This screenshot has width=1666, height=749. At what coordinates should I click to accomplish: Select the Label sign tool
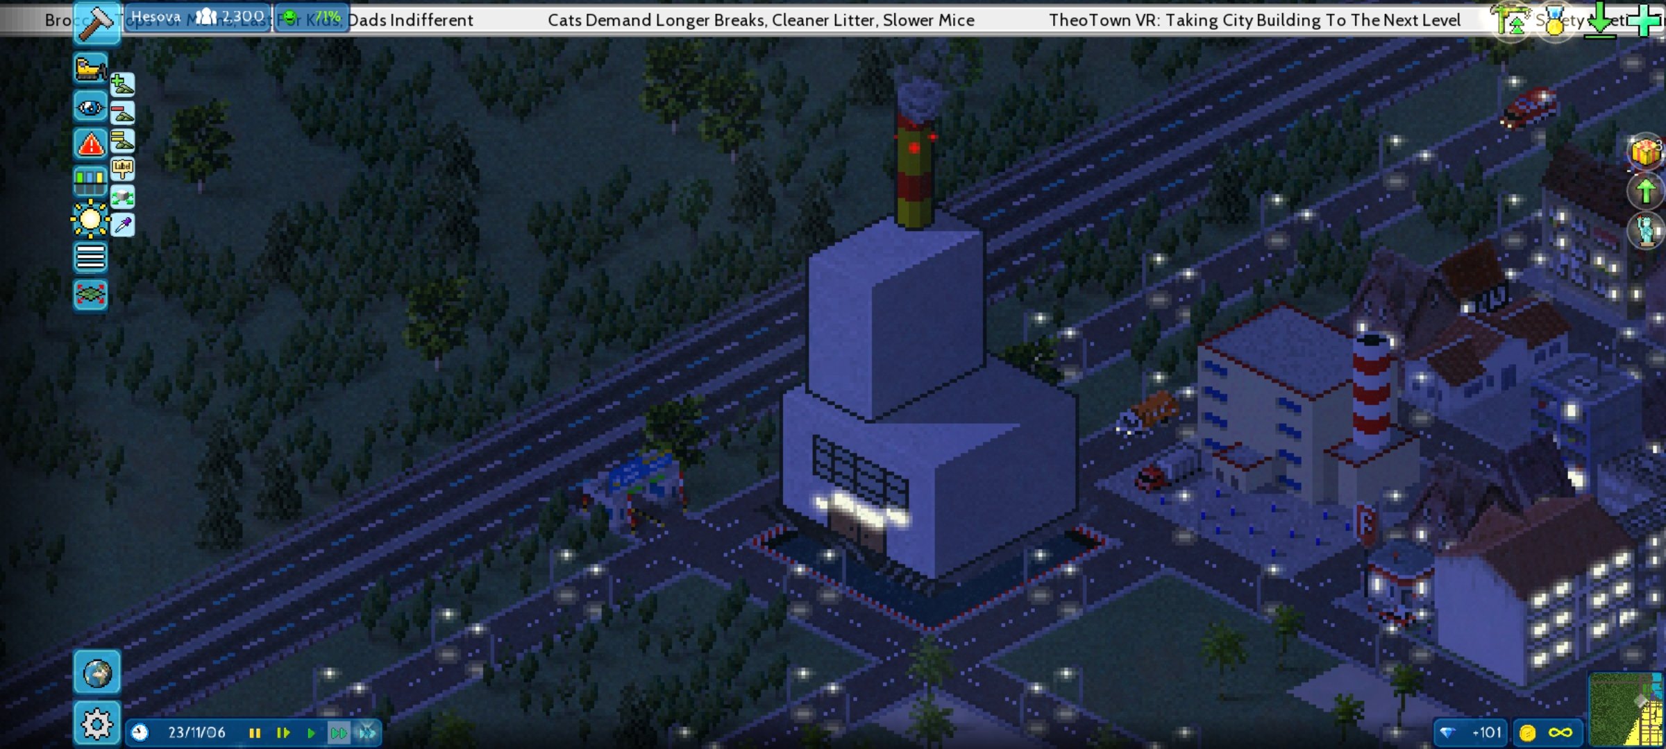122,169
